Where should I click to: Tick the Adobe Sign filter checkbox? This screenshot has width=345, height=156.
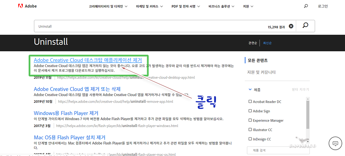point(250,111)
